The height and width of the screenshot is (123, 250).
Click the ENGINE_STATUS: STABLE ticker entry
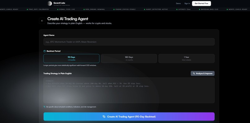click(124, 9)
